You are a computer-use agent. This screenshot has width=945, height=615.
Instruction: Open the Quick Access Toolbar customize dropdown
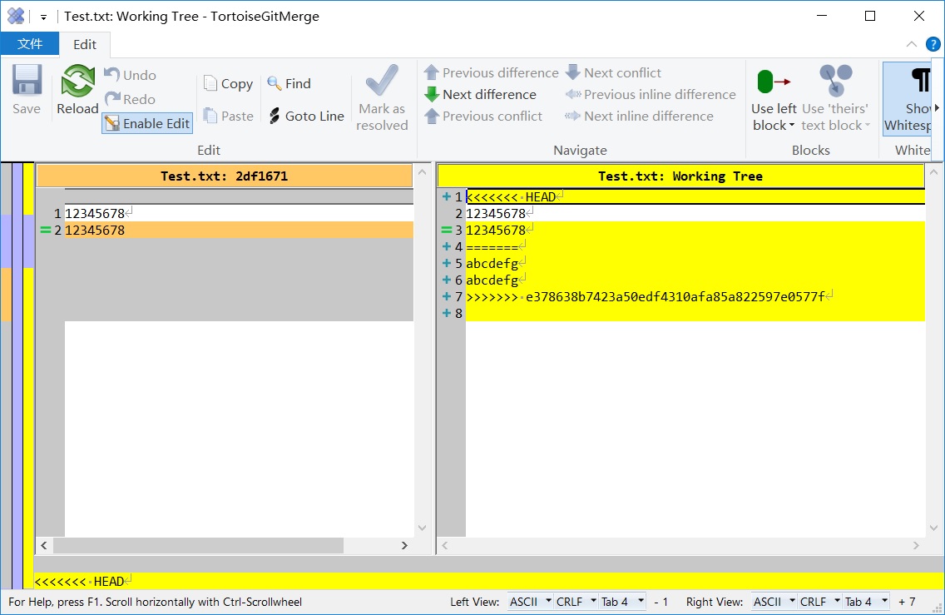[x=43, y=17]
